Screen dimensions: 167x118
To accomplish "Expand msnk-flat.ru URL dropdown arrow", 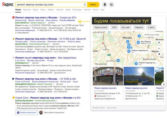I will (50, 44).
